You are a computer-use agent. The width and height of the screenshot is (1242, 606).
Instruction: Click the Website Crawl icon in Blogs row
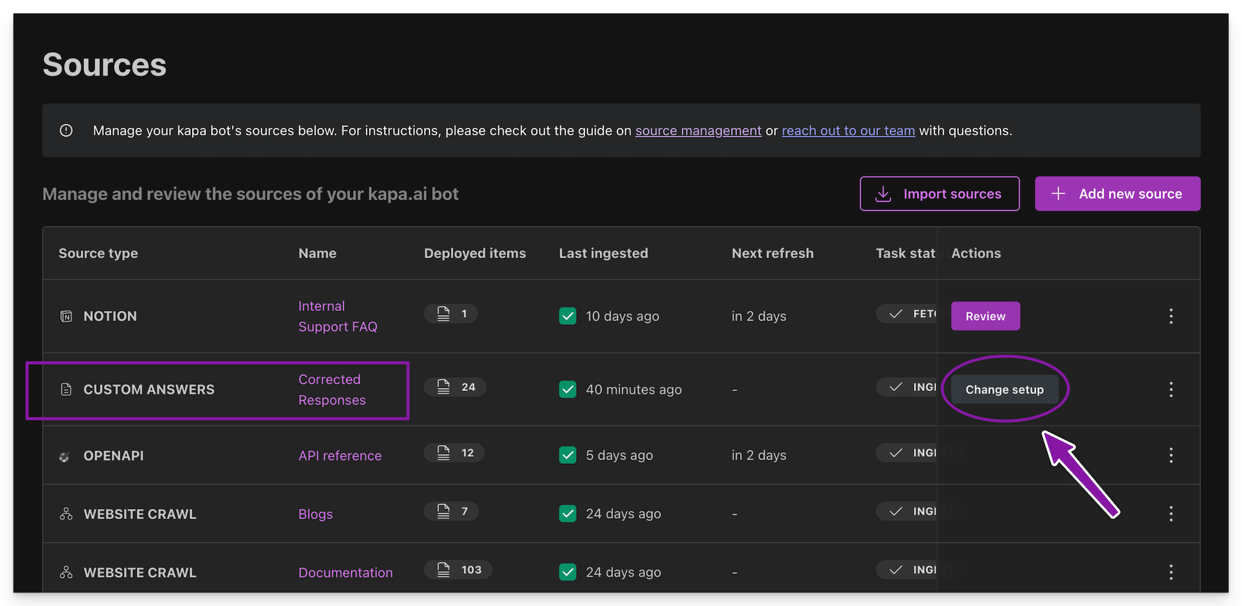pyautogui.click(x=66, y=514)
